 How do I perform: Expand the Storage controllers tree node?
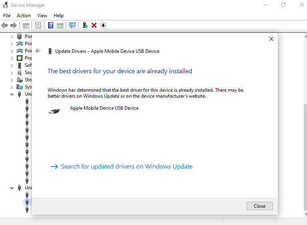12,80
